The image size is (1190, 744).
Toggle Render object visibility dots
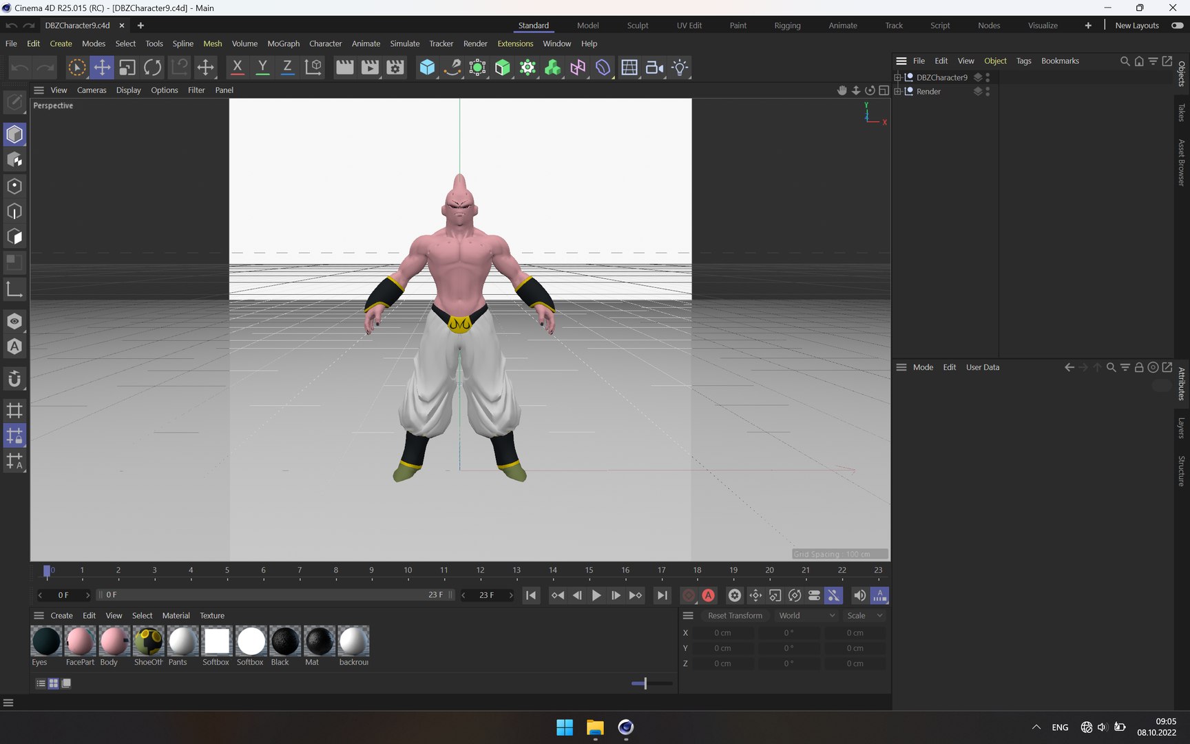[988, 92]
